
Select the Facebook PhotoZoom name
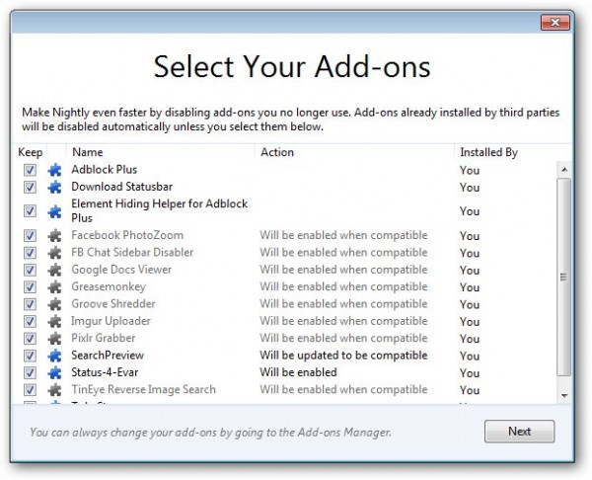(127, 235)
